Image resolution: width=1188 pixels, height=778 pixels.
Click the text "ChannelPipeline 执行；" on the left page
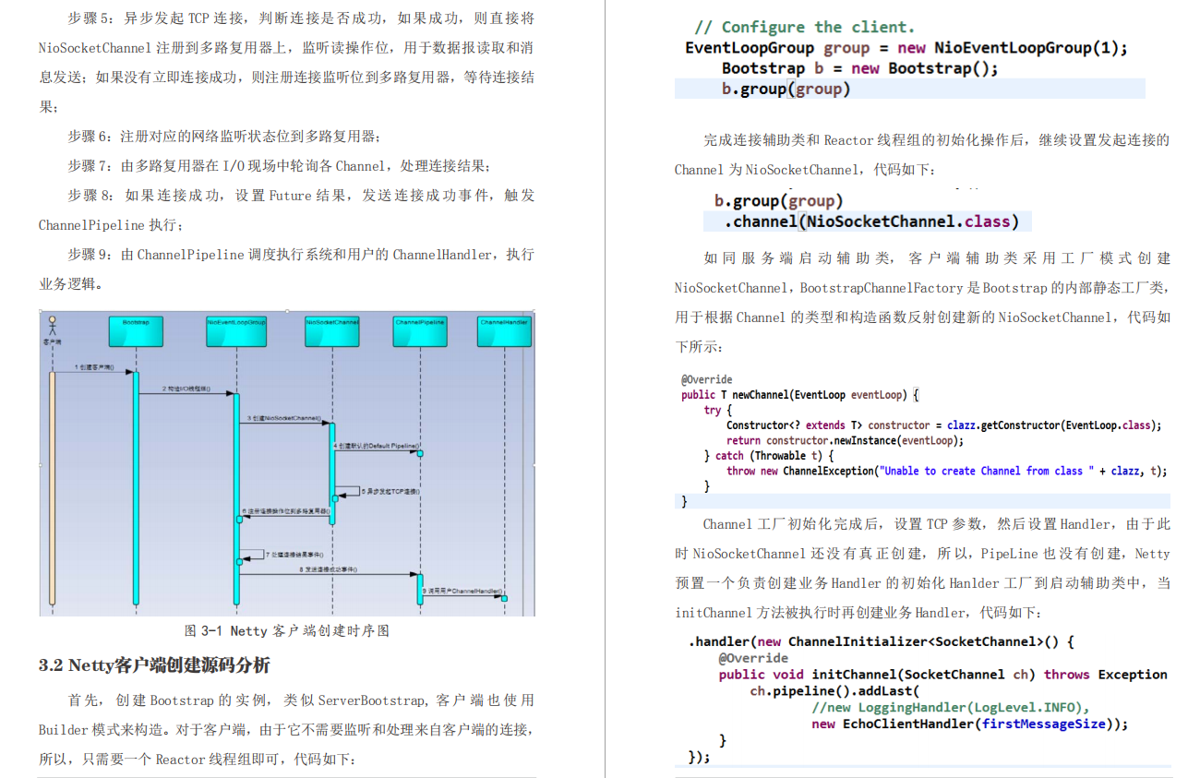pyautogui.click(x=111, y=225)
